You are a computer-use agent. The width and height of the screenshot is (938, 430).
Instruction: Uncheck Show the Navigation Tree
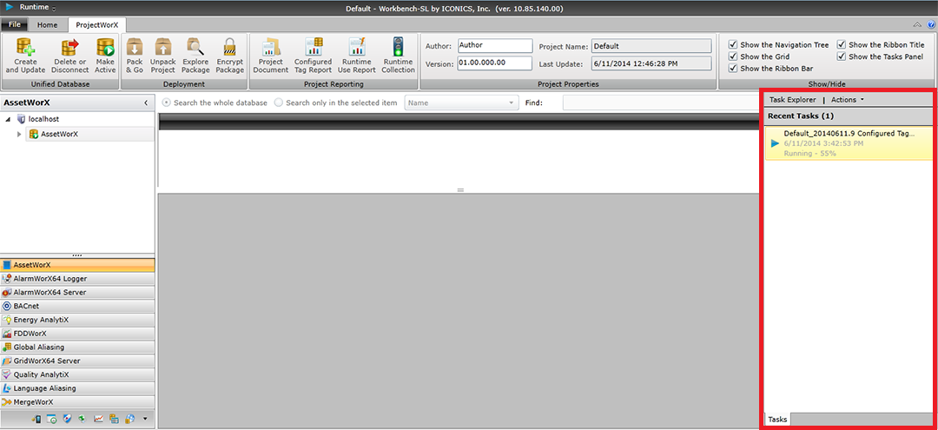tap(734, 45)
